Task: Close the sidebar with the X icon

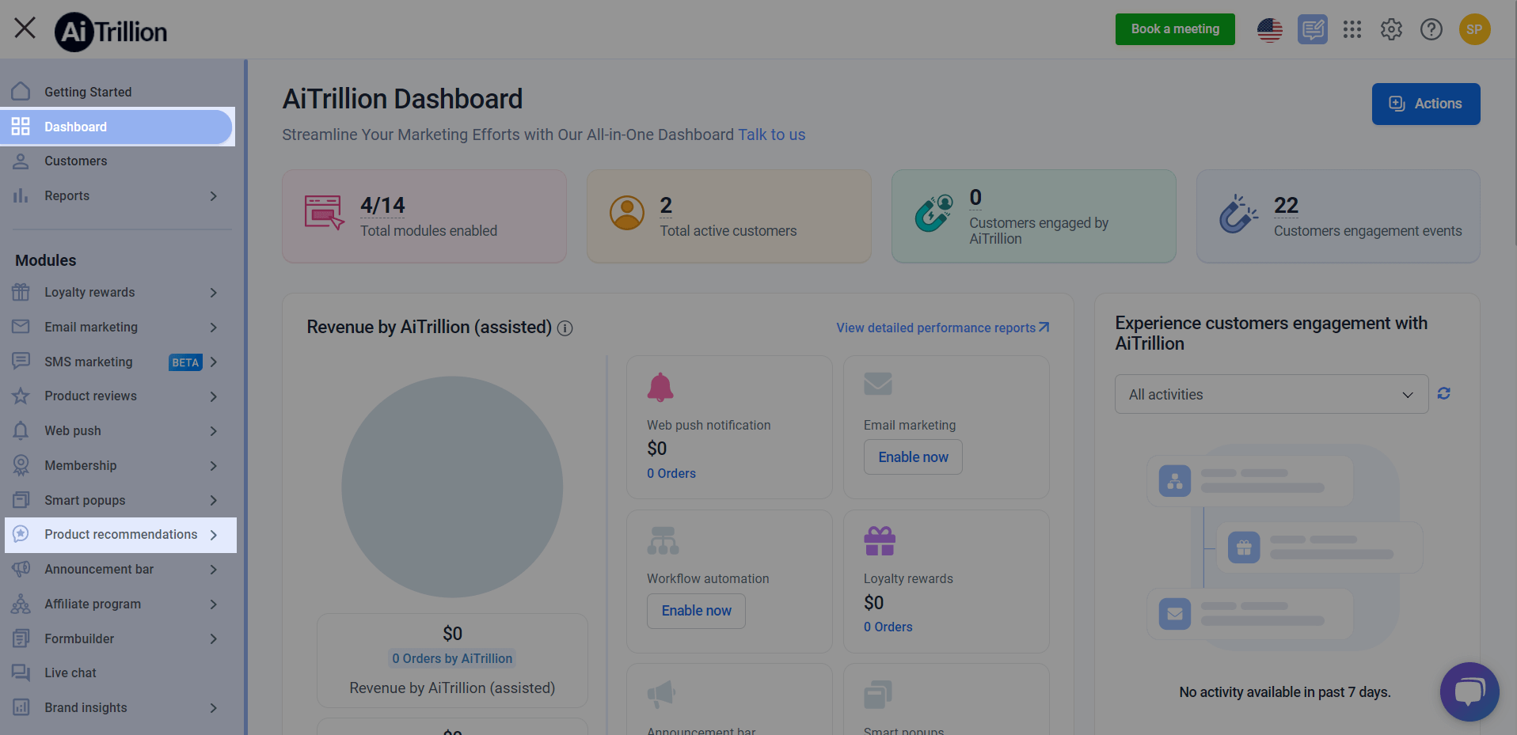Action: click(25, 28)
